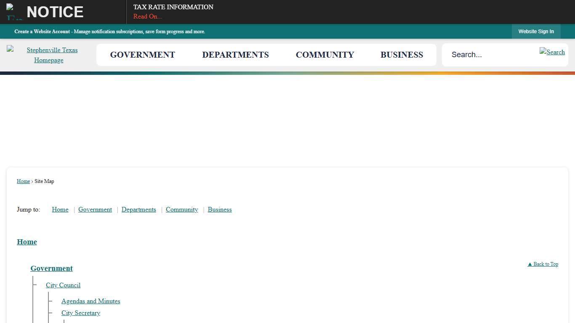
Task: Click the Stephenville Texas Homepage logo
Action: click(x=49, y=55)
